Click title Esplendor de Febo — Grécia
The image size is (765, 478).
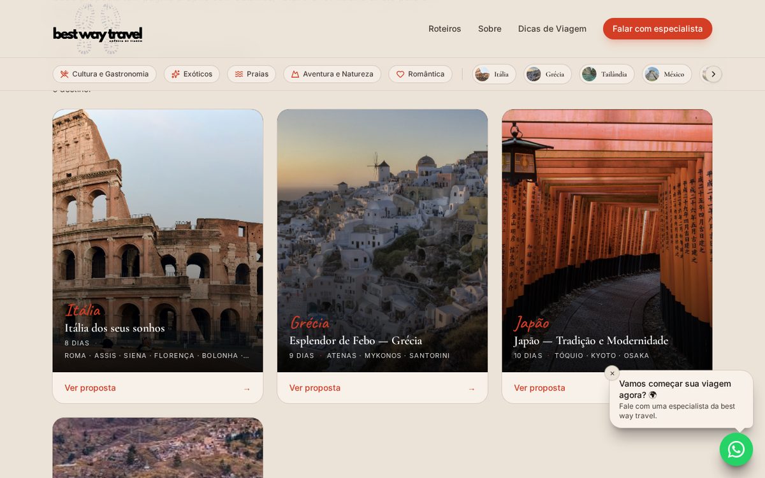pyautogui.click(x=356, y=341)
